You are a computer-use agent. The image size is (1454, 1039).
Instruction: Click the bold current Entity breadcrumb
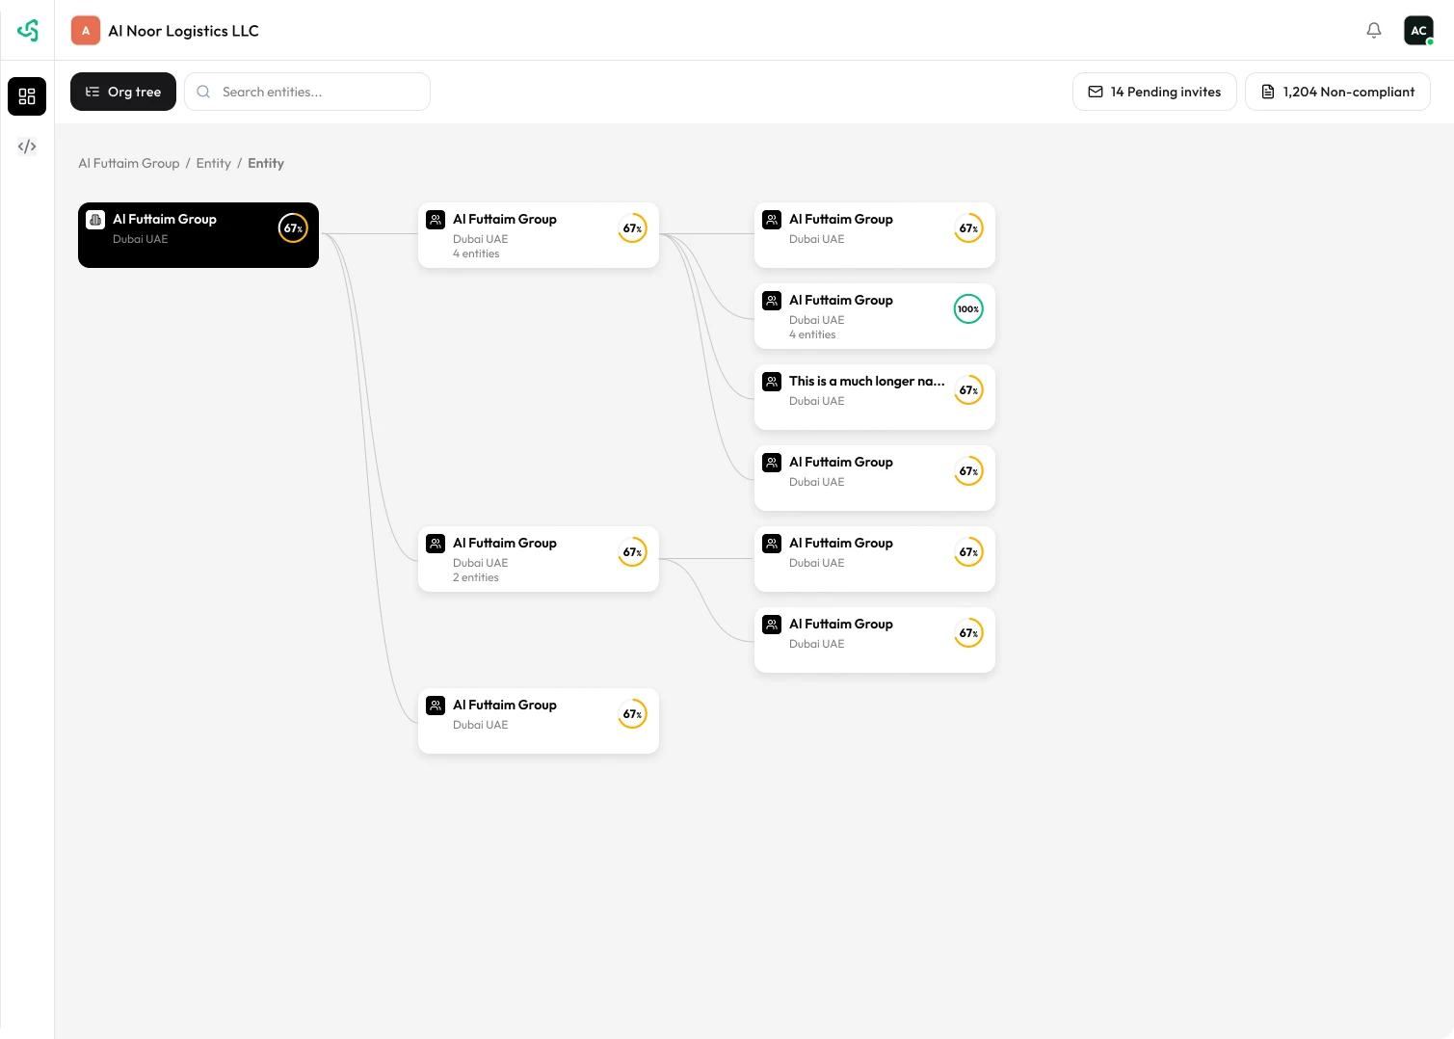[266, 163]
